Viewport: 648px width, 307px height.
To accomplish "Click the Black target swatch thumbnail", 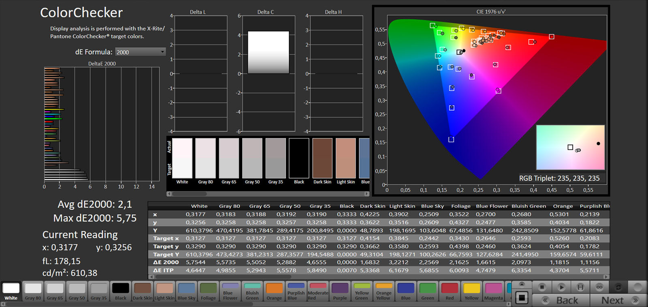I will (x=299, y=158).
